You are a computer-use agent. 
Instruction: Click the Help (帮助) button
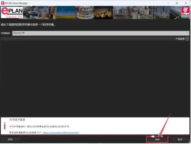pos(10,139)
